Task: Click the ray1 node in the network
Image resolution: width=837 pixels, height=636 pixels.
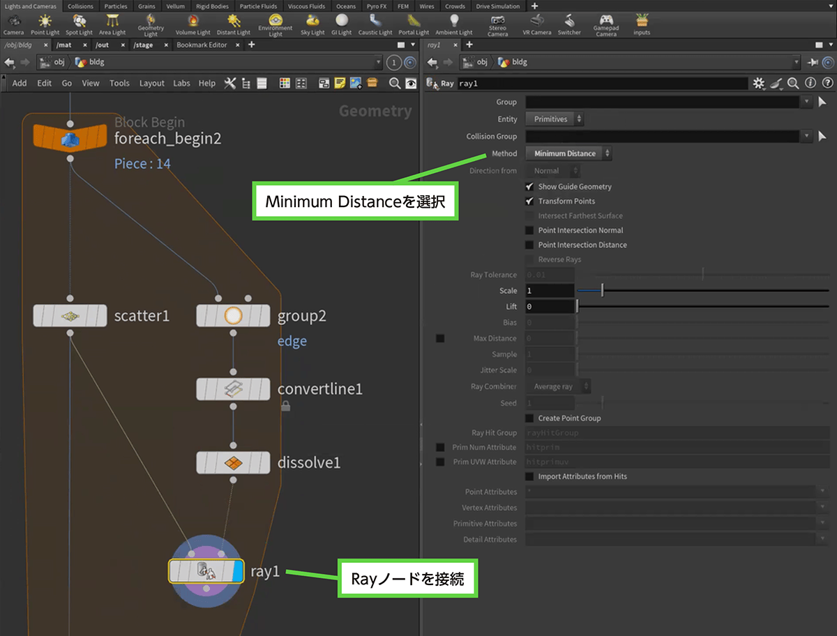Action: click(x=206, y=571)
